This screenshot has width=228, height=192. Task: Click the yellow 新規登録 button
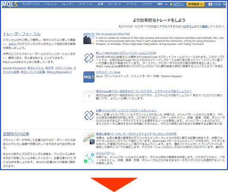[x=196, y=4]
